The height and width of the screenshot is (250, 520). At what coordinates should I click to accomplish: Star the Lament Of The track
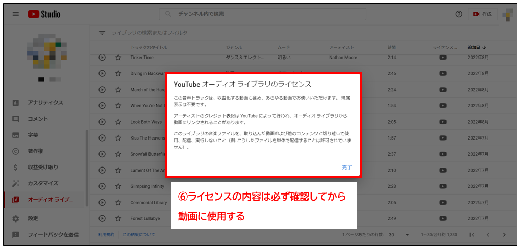pos(118,170)
